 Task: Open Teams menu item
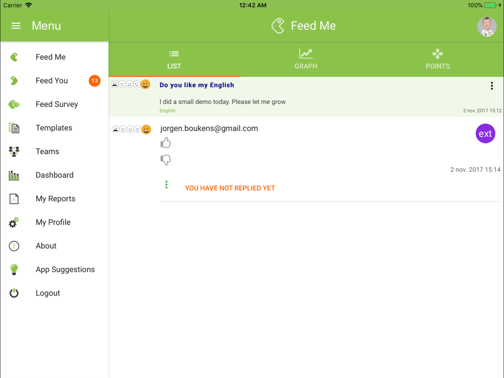click(x=54, y=151)
